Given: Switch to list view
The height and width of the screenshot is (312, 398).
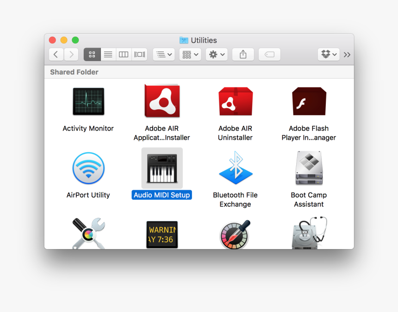Looking at the screenshot, I should 108,54.
